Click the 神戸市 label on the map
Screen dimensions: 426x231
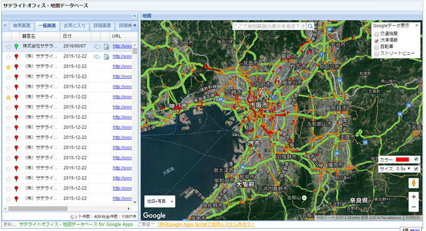click(x=177, y=106)
